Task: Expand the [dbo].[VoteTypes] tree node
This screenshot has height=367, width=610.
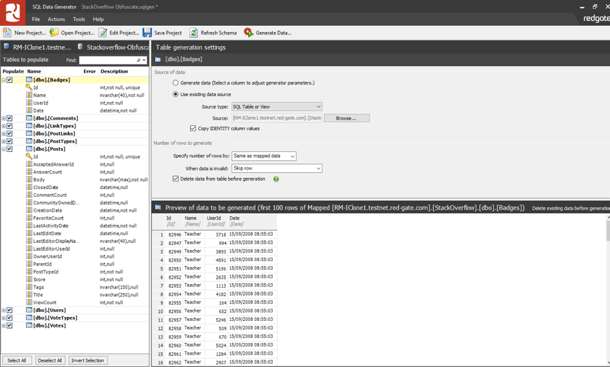Action: point(3,318)
